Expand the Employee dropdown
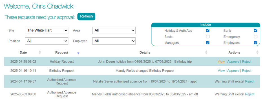The height and width of the screenshot is (105, 265). (114, 41)
